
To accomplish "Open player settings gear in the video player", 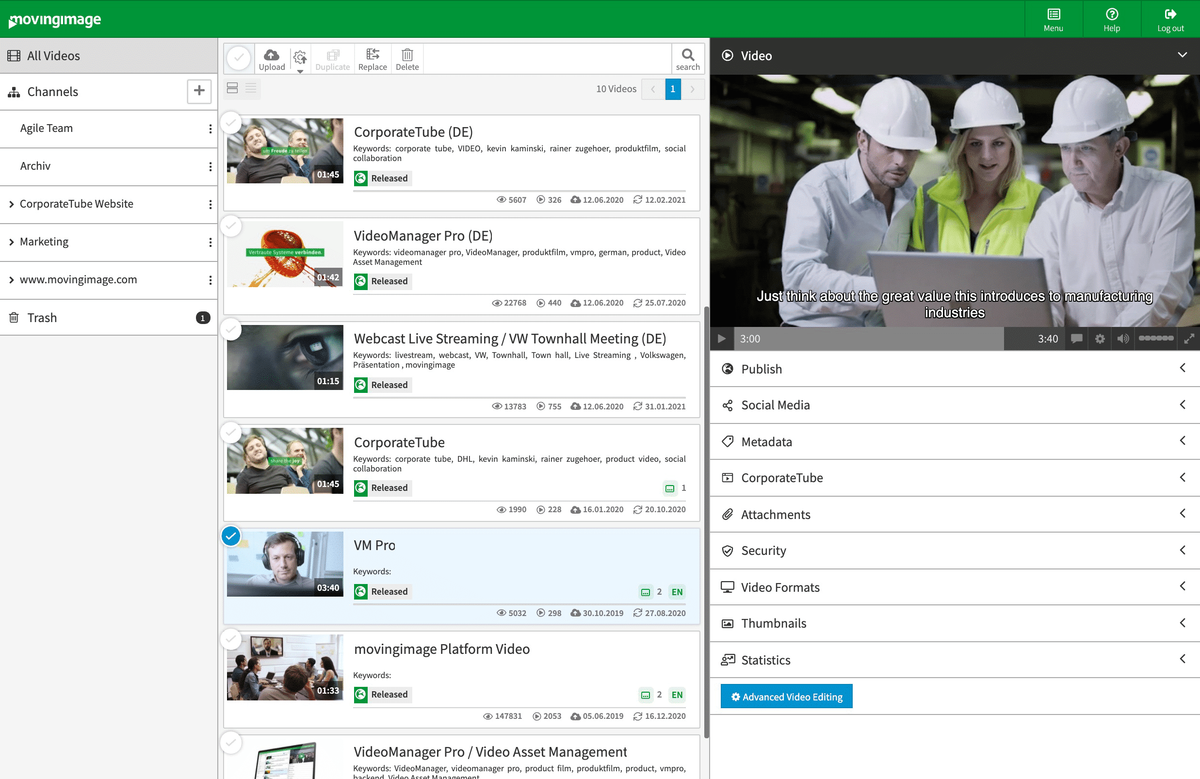I will (x=1100, y=338).
